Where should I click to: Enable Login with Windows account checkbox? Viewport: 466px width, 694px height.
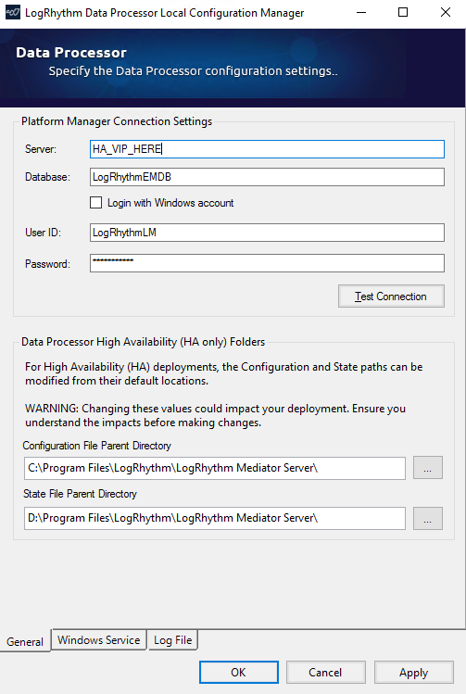coord(95,203)
